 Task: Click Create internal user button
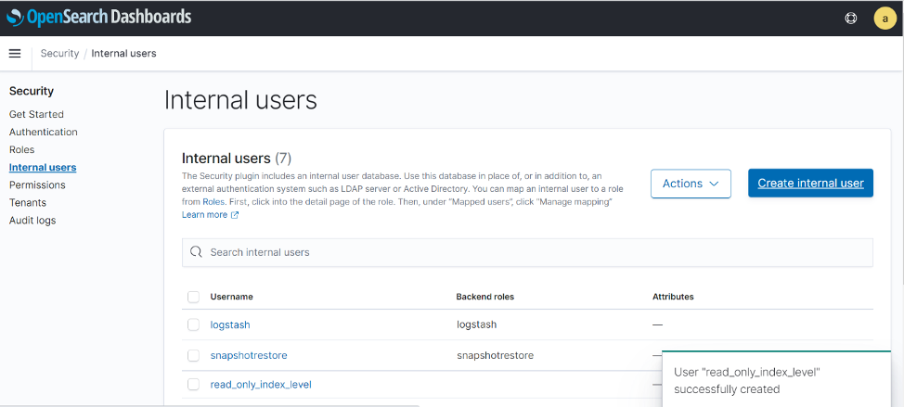810,183
